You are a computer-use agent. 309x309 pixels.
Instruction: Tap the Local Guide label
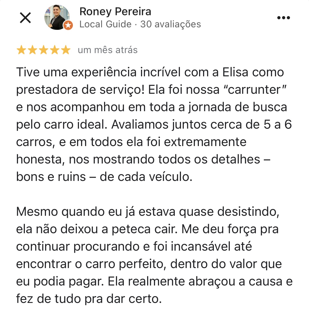click(105, 24)
